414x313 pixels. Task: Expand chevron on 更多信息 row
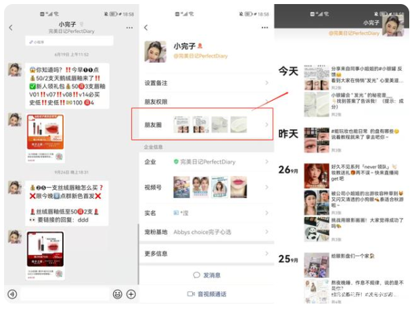[x=267, y=254]
